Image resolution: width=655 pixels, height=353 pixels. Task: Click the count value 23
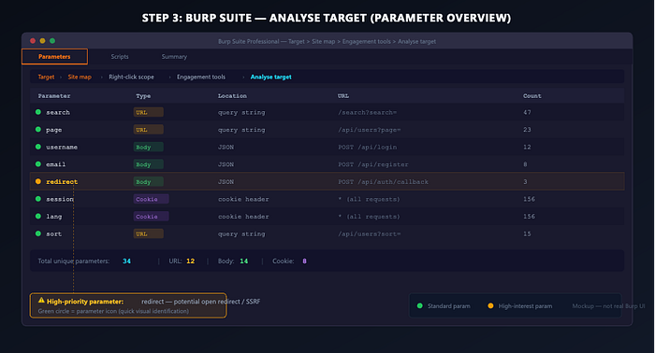point(527,130)
